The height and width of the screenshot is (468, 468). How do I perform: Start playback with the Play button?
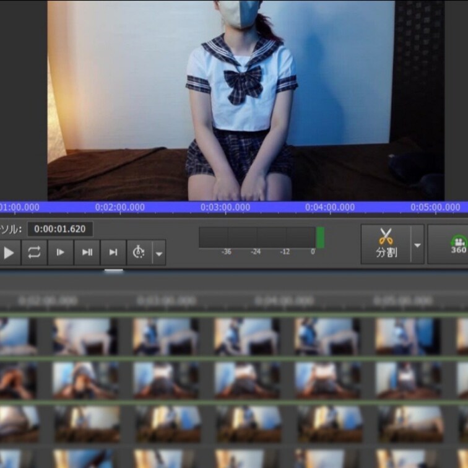pos(9,253)
